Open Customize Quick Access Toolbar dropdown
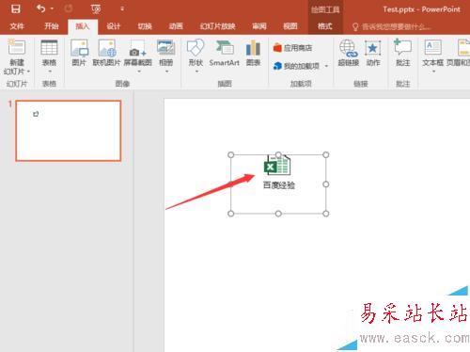Screen dimensions: 470x352 click(x=122, y=8)
